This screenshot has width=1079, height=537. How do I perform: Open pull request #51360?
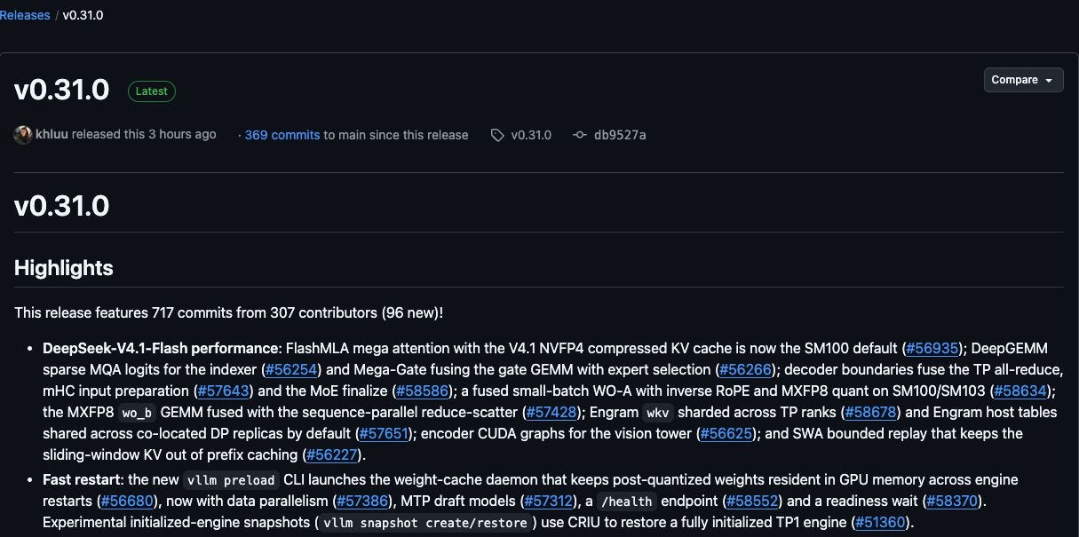click(x=881, y=522)
